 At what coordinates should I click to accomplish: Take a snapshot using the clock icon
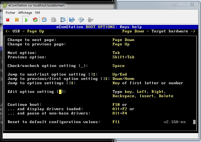44,20
